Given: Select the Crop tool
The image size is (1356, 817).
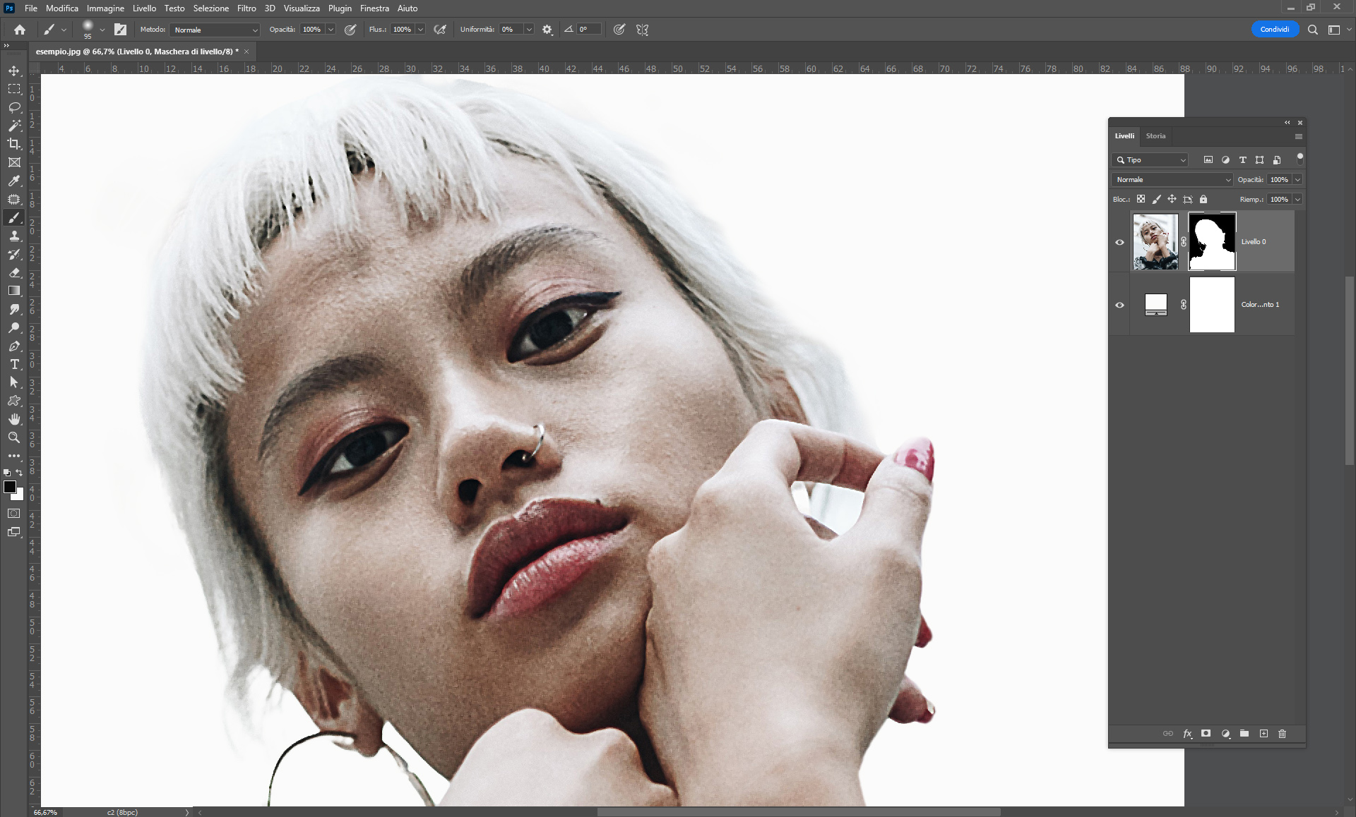Looking at the screenshot, I should click(14, 144).
